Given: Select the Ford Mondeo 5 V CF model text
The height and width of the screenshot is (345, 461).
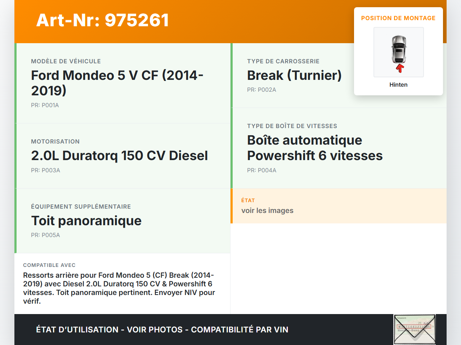Looking at the screenshot, I should [x=117, y=83].
